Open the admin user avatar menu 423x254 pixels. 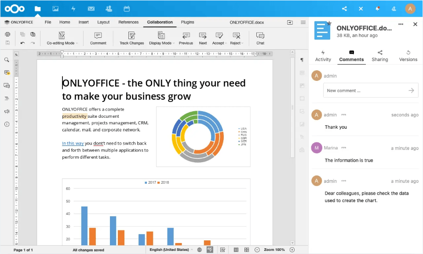(410, 9)
